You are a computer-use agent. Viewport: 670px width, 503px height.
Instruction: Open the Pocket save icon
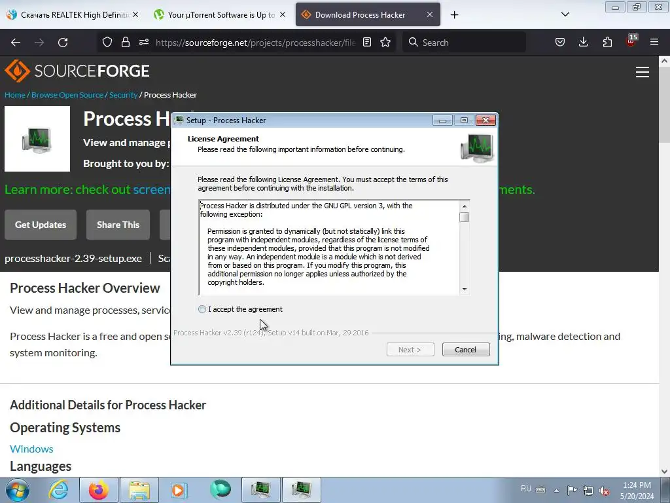pyautogui.click(x=560, y=43)
